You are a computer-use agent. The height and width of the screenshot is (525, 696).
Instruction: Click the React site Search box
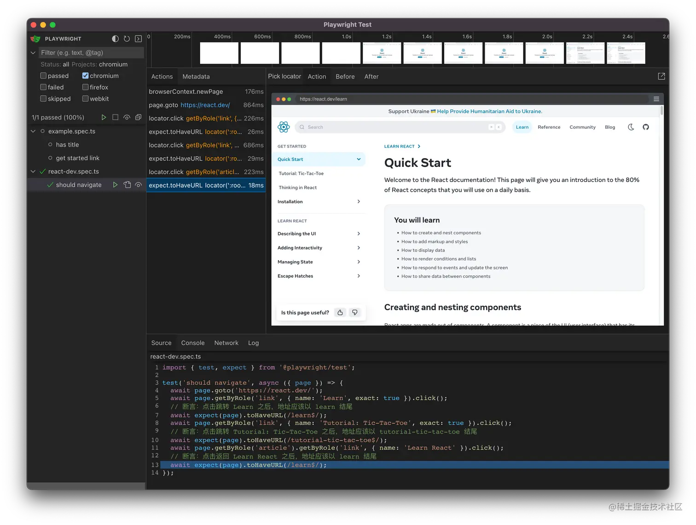(400, 127)
